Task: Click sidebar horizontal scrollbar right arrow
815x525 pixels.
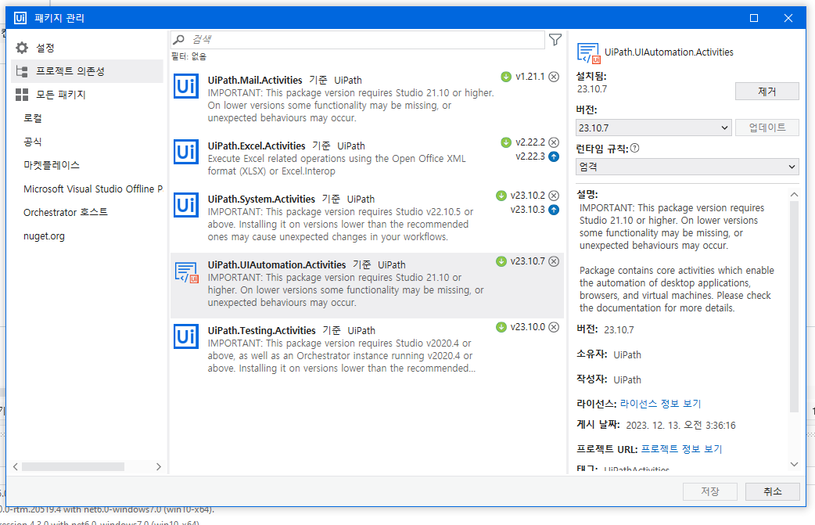Action: tap(159, 467)
